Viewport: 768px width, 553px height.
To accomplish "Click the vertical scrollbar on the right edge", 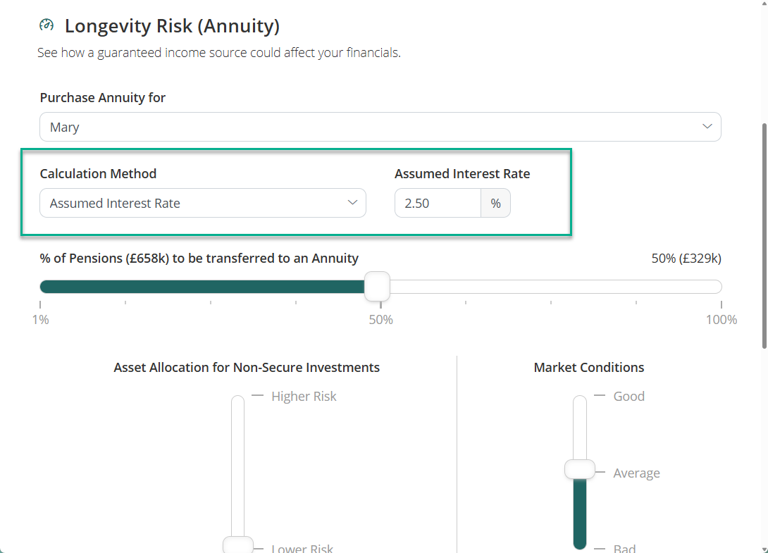I will [764, 232].
